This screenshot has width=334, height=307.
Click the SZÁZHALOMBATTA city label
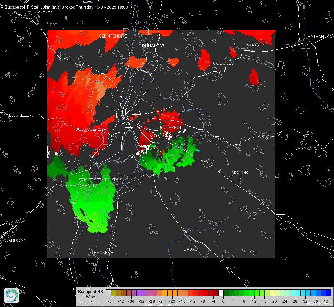tap(78, 186)
